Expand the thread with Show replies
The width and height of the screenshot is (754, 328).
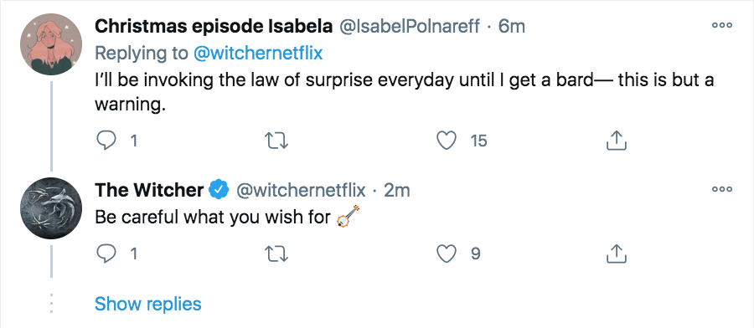pos(147,304)
